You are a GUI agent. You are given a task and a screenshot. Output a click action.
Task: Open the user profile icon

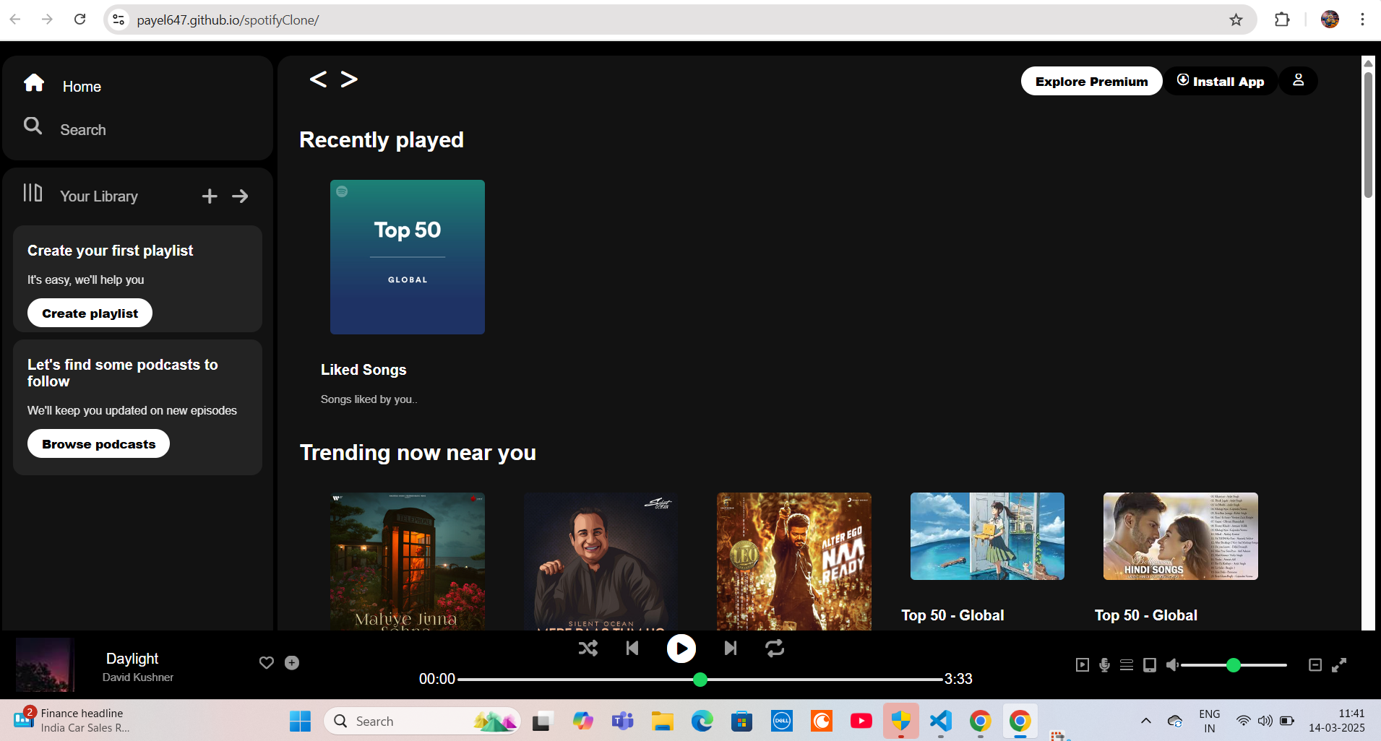pyautogui.click(x=1299, y=80)
